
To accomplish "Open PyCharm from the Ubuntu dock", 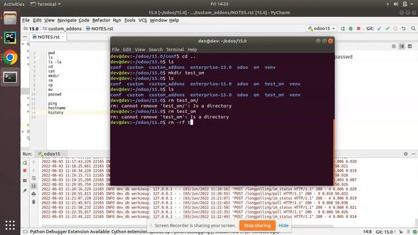I will (x=10, y=38).
